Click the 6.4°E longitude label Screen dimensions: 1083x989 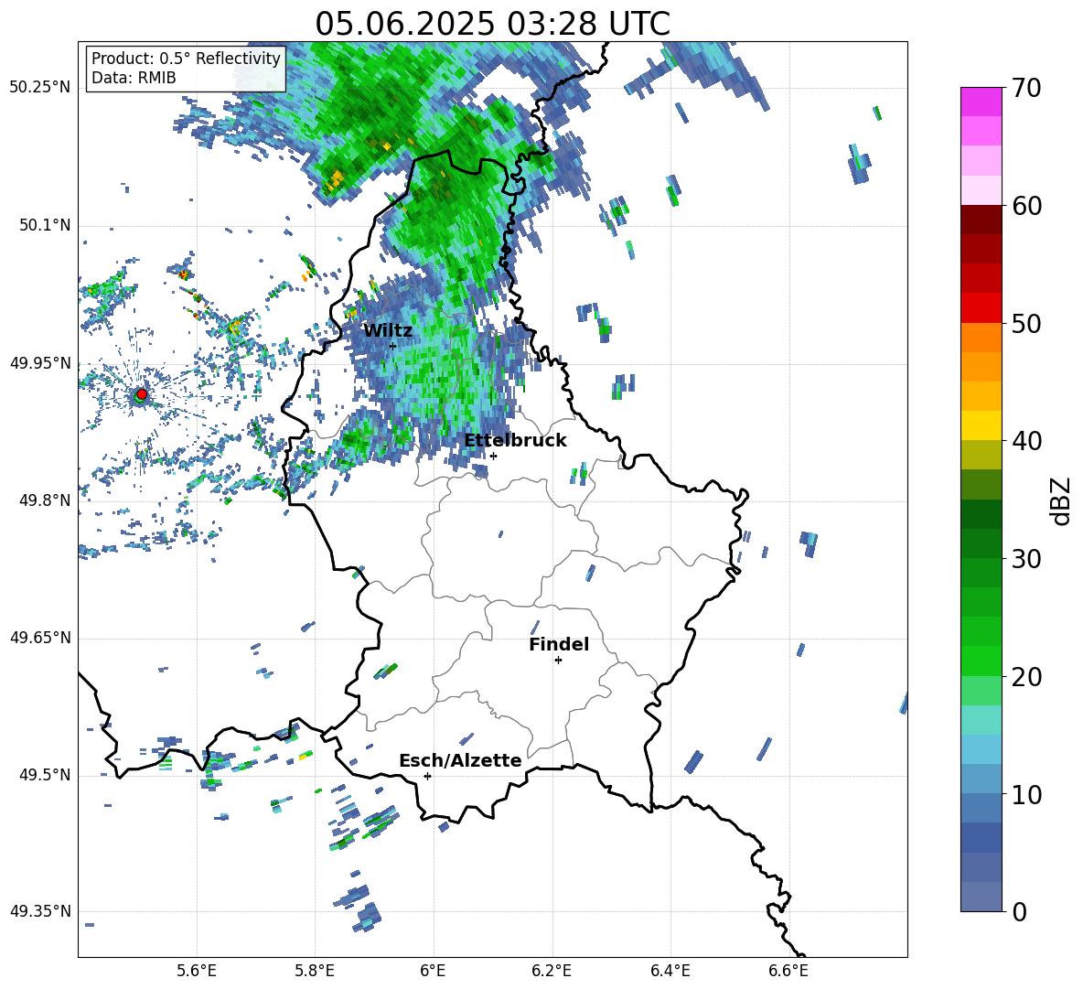tap(670, 971)
